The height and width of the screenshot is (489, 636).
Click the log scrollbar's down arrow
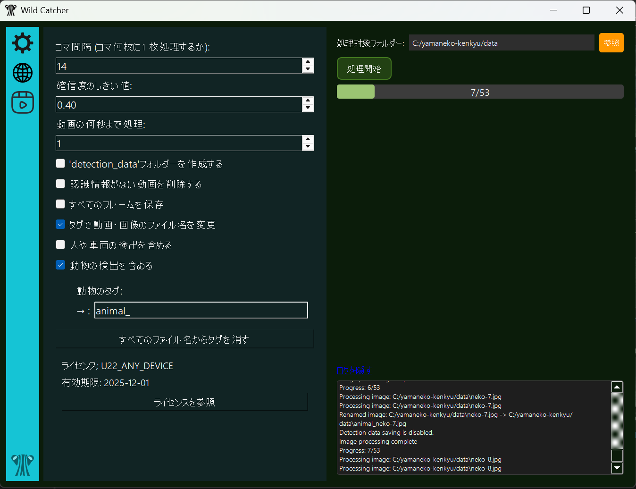tap(617, 468)
